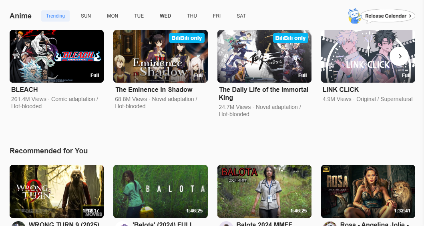Show FRI anime releases
The image size is (424, 226).
coord(217,16)
